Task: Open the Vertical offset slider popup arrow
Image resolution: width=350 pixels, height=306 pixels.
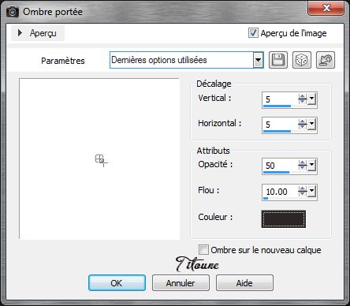Action: [311, 99]
